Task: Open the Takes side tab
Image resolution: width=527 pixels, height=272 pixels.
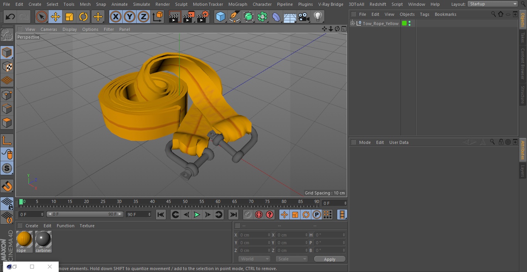Action: [523, 37]
